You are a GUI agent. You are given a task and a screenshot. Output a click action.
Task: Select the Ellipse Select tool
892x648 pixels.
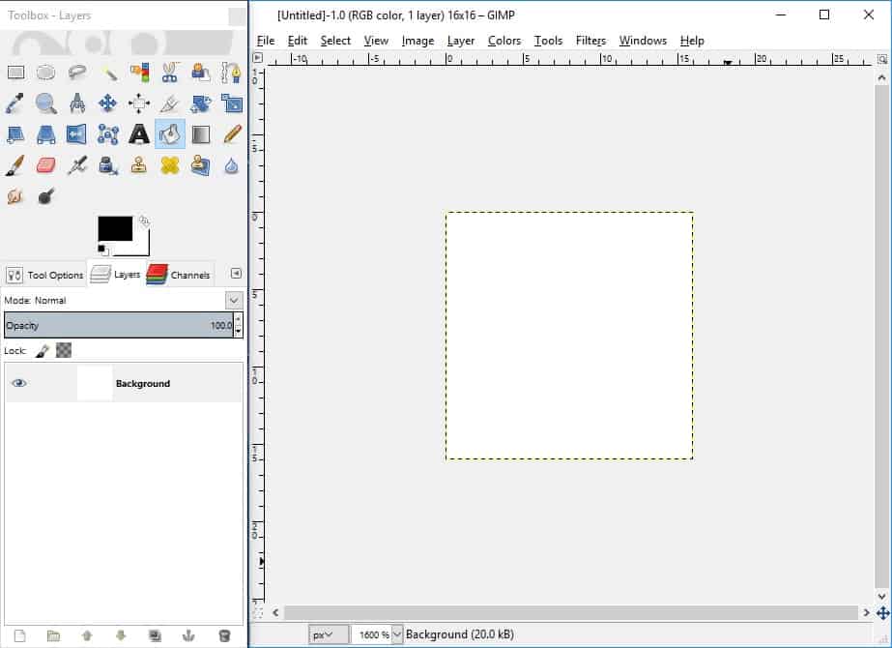point(46,73)
